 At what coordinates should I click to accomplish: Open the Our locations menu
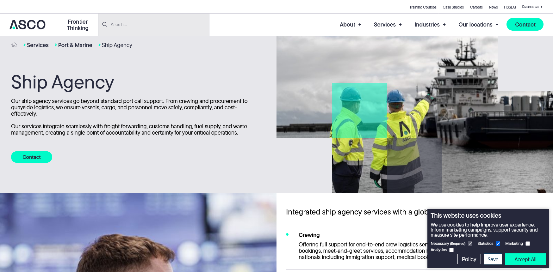(475, 25)
